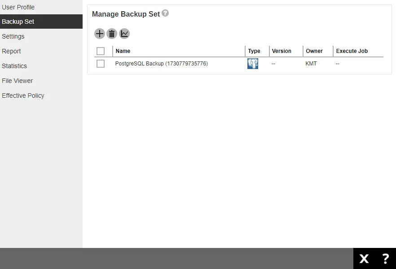Viewport: 396px width, 269px height.
Task: Open PostgreSQL Backup (1730779735776) link
Action: coord(161,64)
